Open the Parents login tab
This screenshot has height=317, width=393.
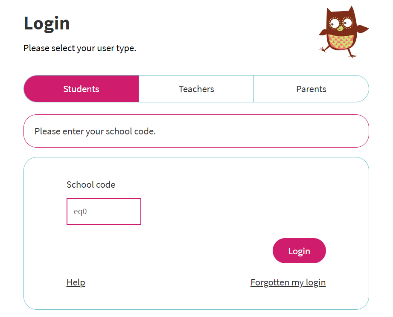point(311,89)
